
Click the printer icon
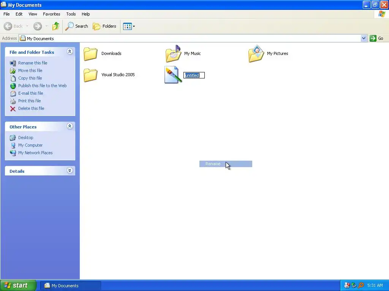[x=13, y=101]
